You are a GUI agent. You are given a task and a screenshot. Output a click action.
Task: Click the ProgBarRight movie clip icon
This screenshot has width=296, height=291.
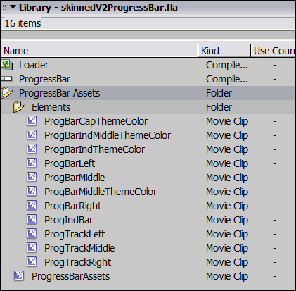[x=32, y=206]
